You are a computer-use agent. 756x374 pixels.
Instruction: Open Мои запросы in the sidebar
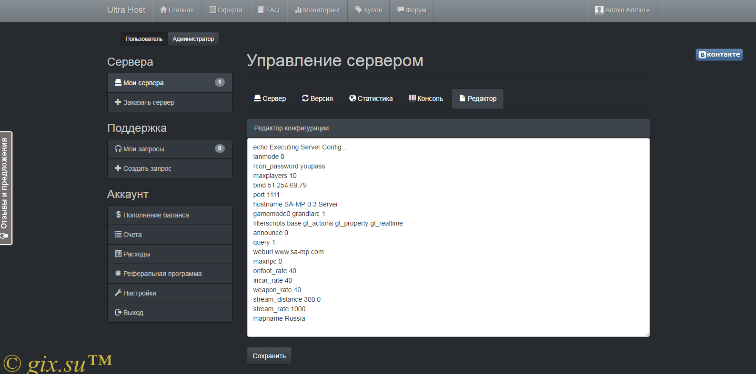(170, 149)
